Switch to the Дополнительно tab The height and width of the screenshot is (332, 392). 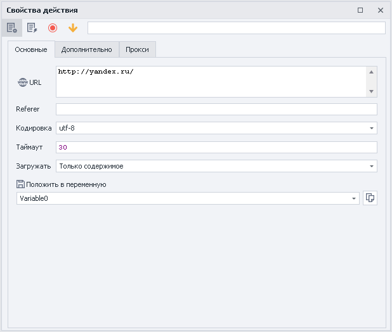coord(87,49)
